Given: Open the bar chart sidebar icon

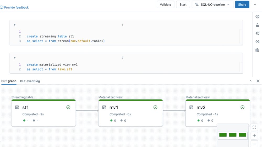Looking at the screenshot, I should 257,50.
